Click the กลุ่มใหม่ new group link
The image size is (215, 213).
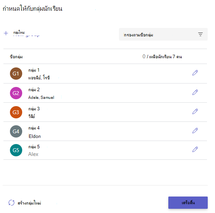click(19, 33)
